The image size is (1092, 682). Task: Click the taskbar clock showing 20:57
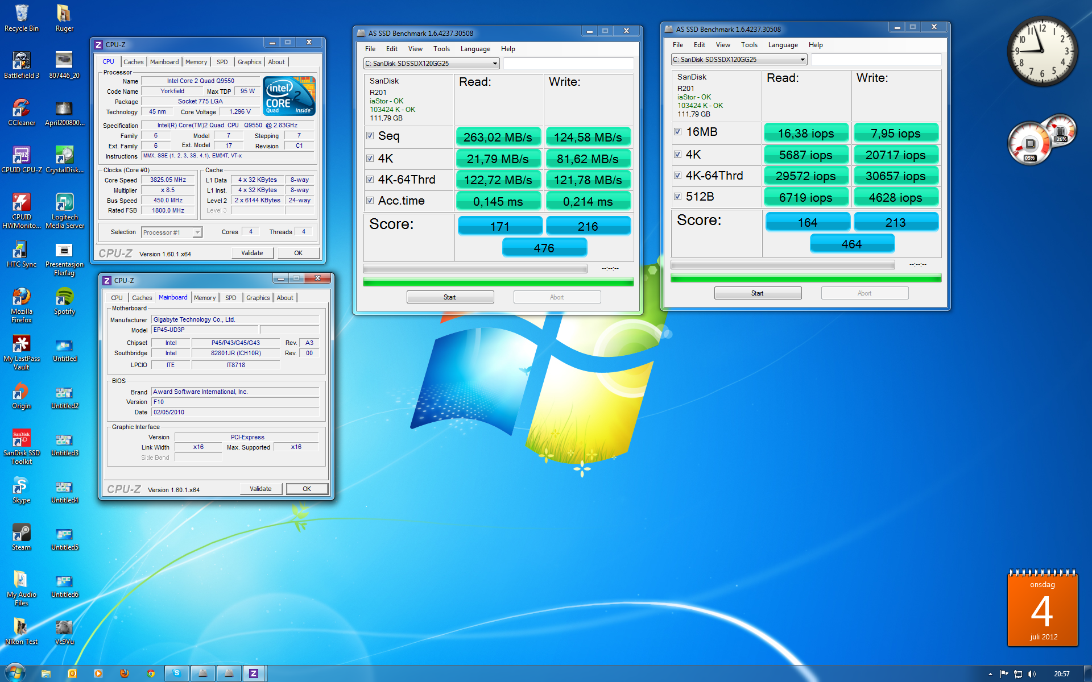tap(1061, 674)
